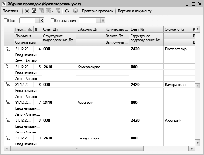Enable the Организация filter checkbox
The width and height of the screenshot is (204, 155).
pos(53,21)
